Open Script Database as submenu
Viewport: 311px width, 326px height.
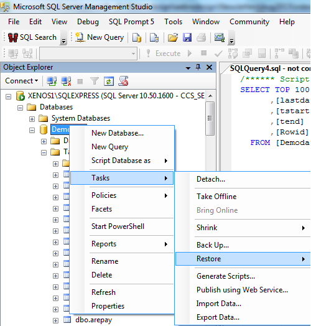pos(122,161)
